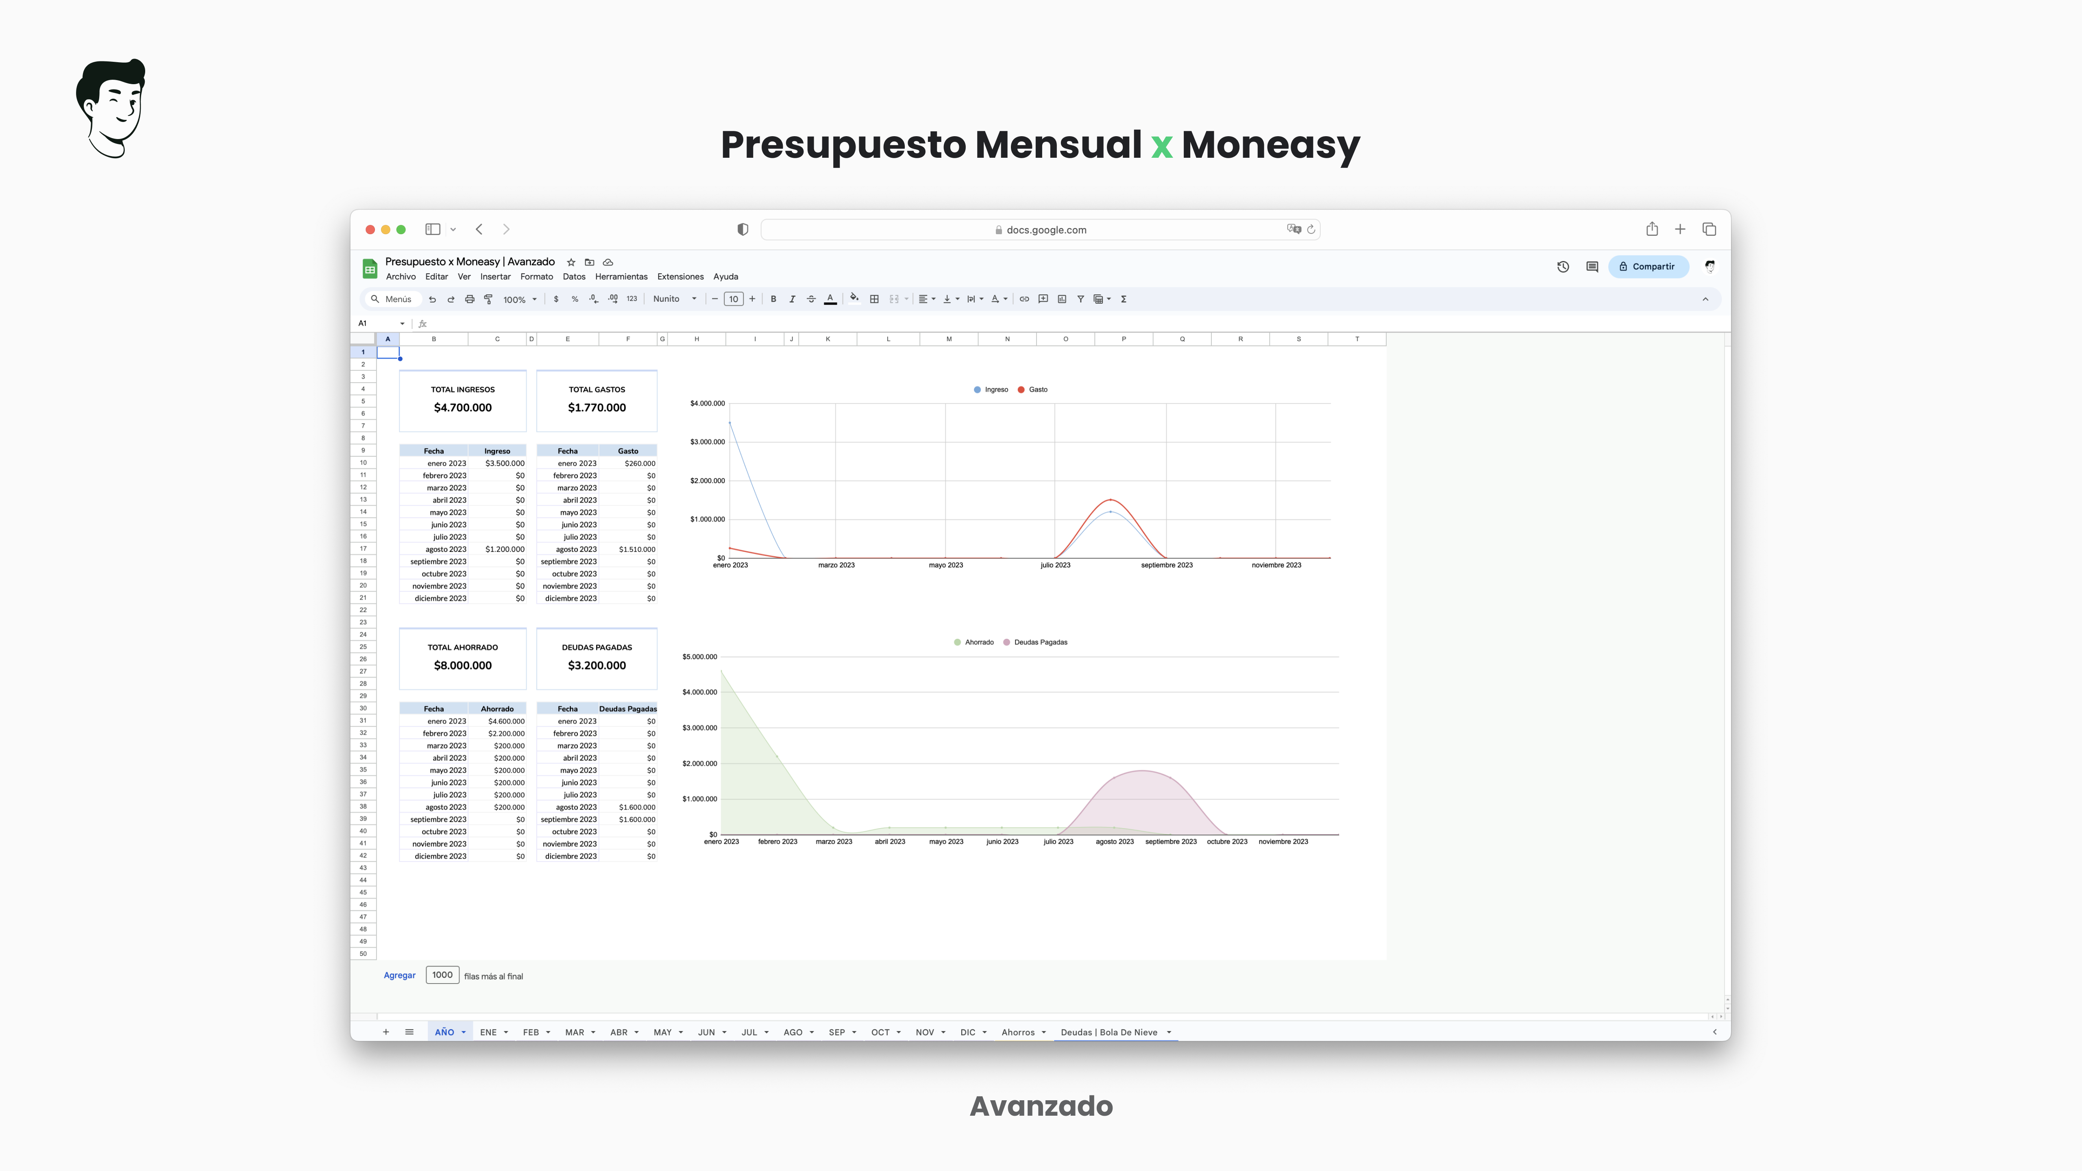Open the Editar menu
The width and height of the screenshot is (2082, 1171).
click(436, 276)
